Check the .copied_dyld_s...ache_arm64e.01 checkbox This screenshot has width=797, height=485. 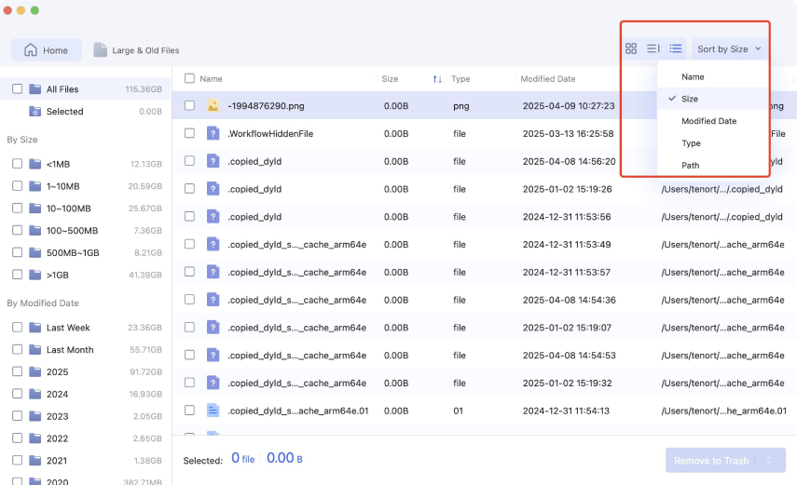(x=189, y=410)
